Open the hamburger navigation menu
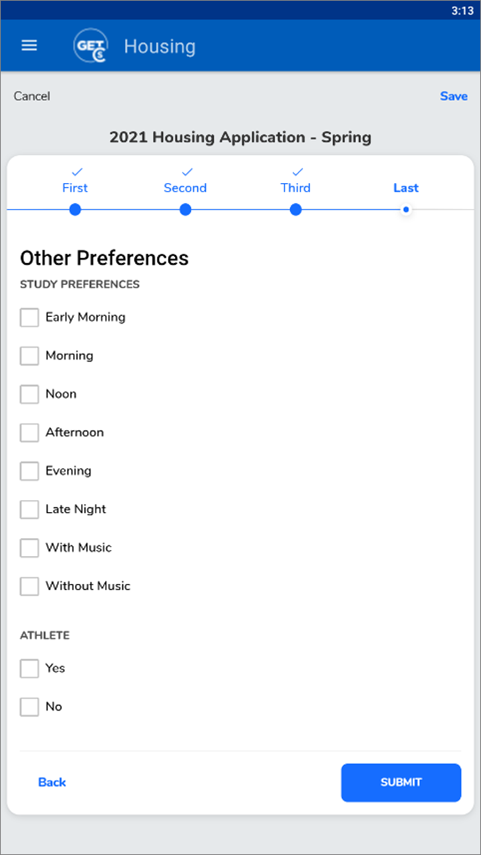481x855 pixels. [29, 46]
